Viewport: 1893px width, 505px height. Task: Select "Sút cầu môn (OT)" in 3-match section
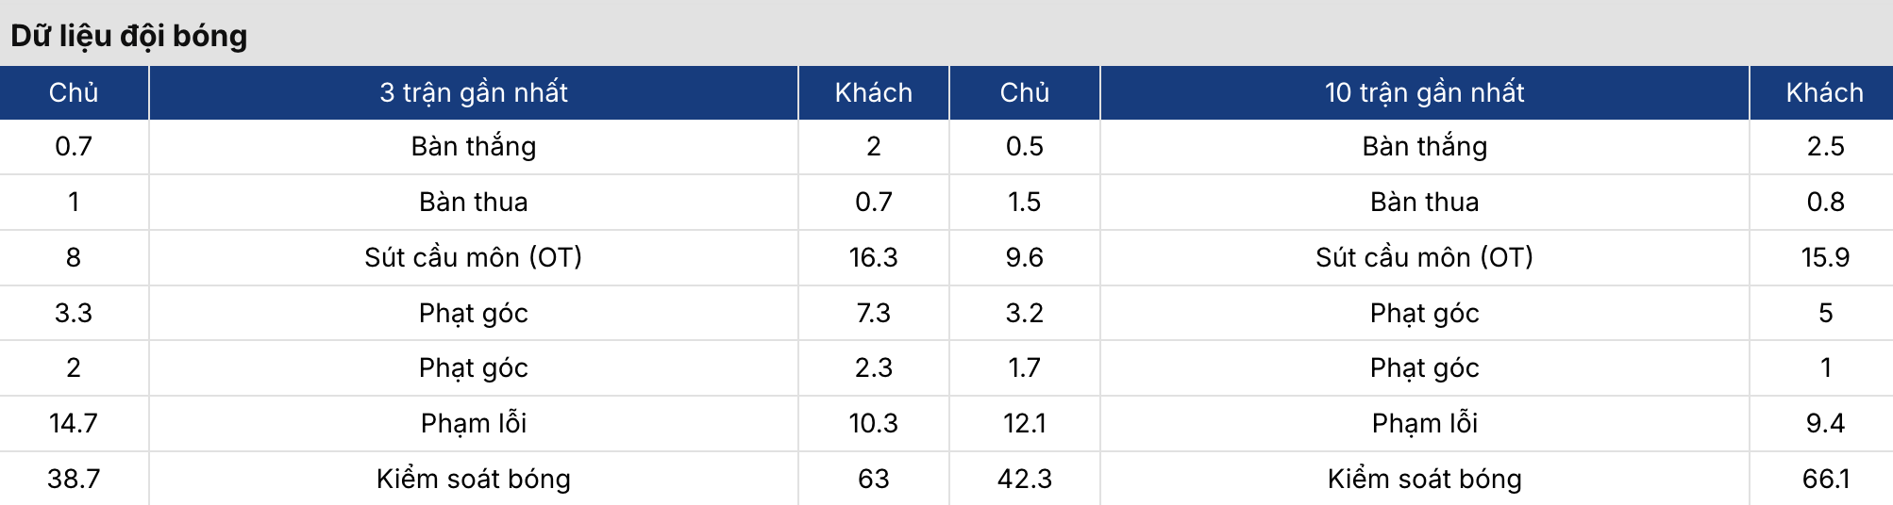(x=473, y=257)
